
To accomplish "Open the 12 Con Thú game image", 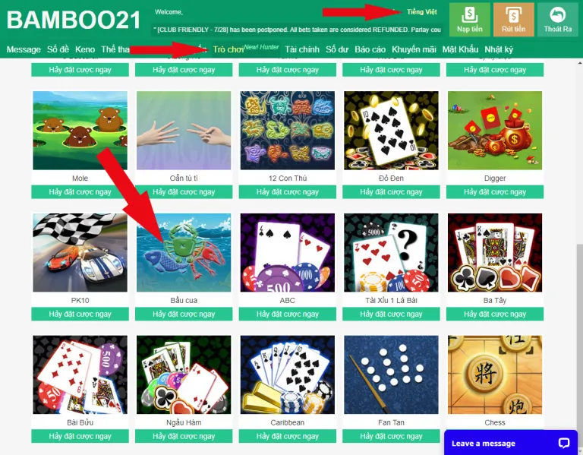I will 288,131.
